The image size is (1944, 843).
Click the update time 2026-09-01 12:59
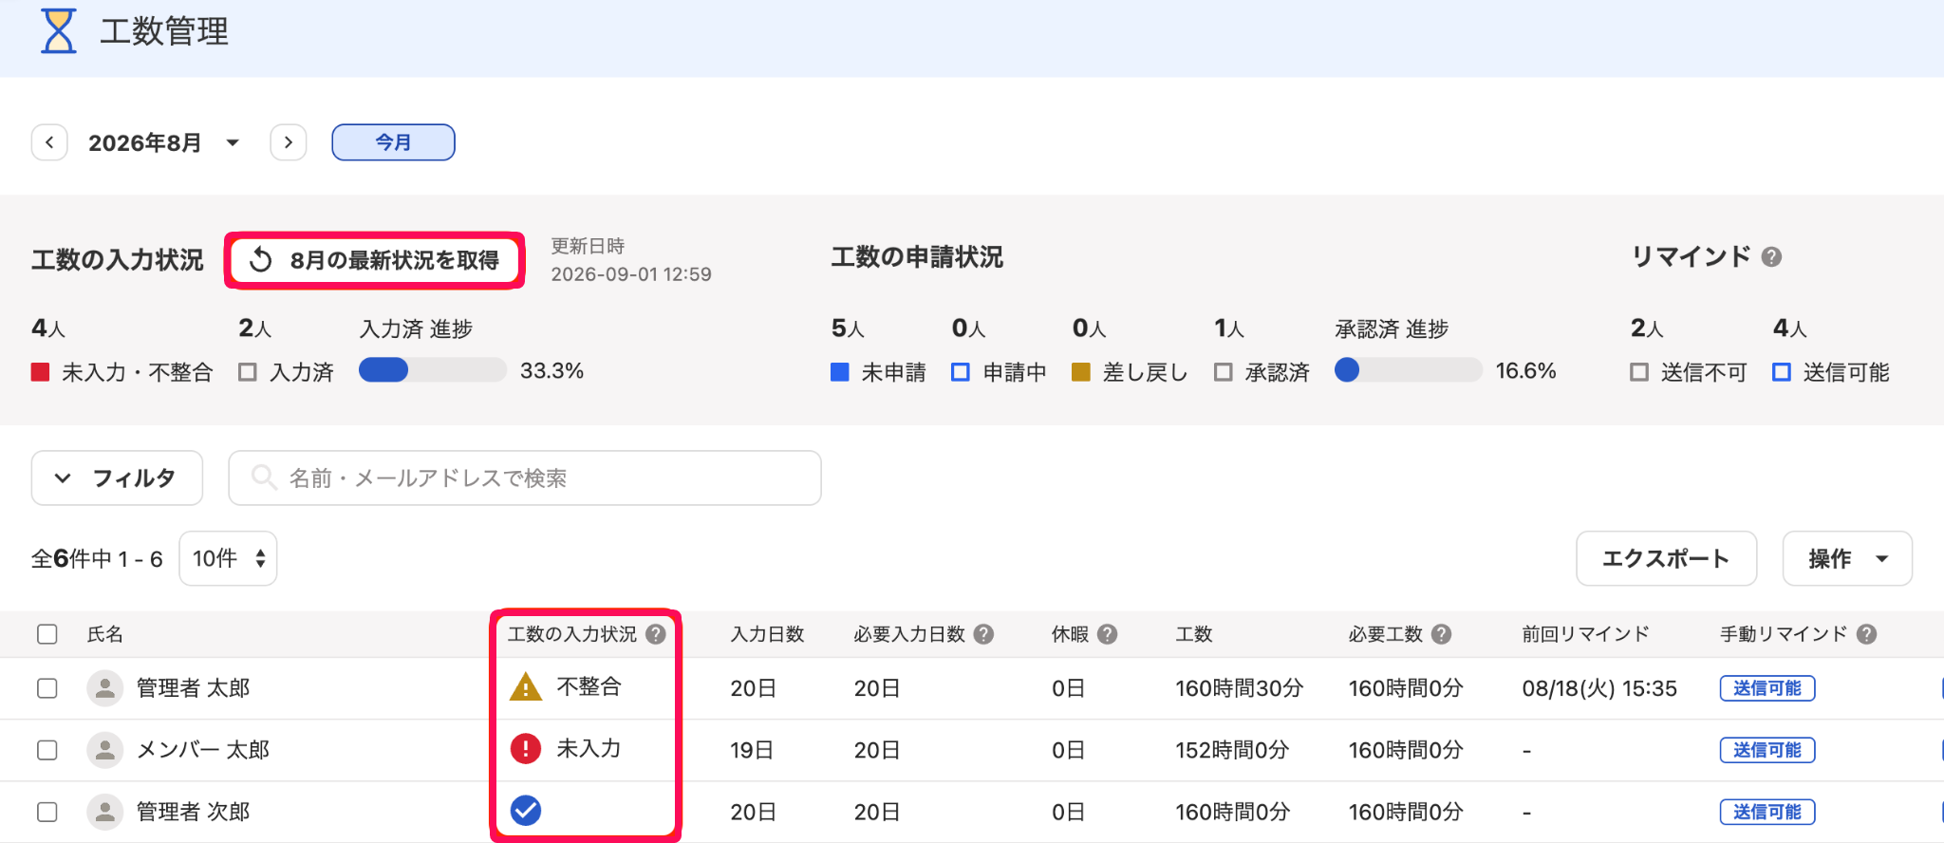631,274
